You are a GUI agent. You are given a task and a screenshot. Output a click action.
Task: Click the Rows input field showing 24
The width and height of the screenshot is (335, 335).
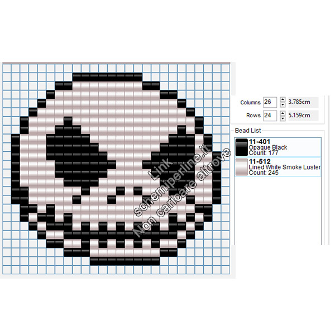pyautogui.click(x=270, y=116)
